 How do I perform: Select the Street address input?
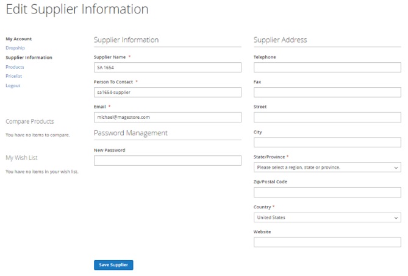(x=327, y=117)
